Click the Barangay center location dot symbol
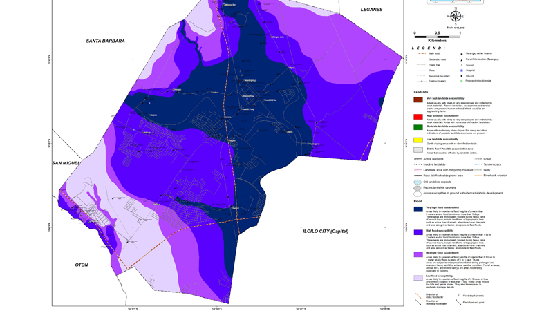Viewport: 553px width, 311px height. [x=462, y=53]
